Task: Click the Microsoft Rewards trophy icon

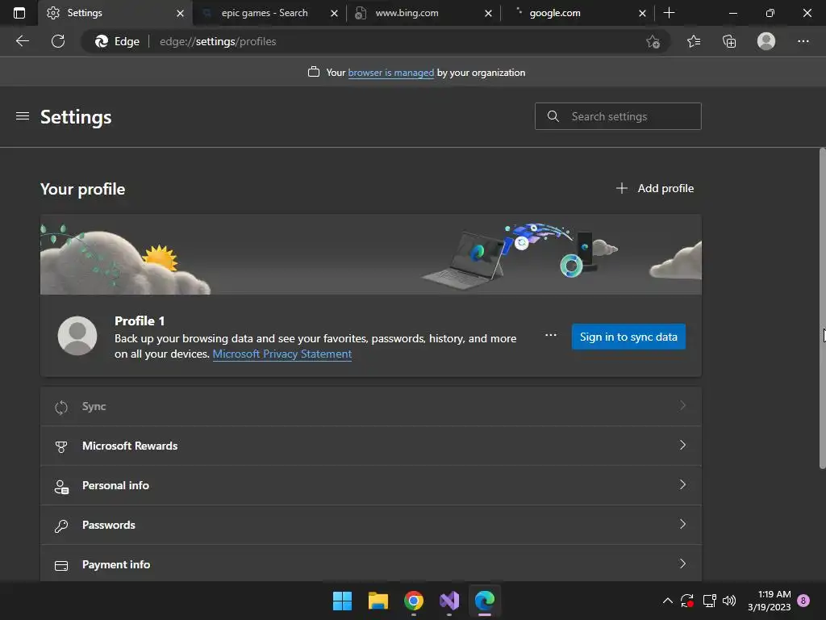Action: pos(61,446)
